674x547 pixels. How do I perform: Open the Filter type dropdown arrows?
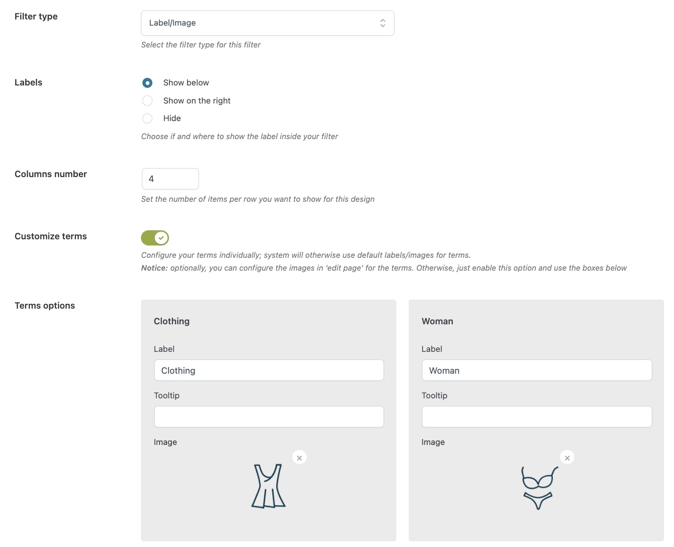click(383, 23)
